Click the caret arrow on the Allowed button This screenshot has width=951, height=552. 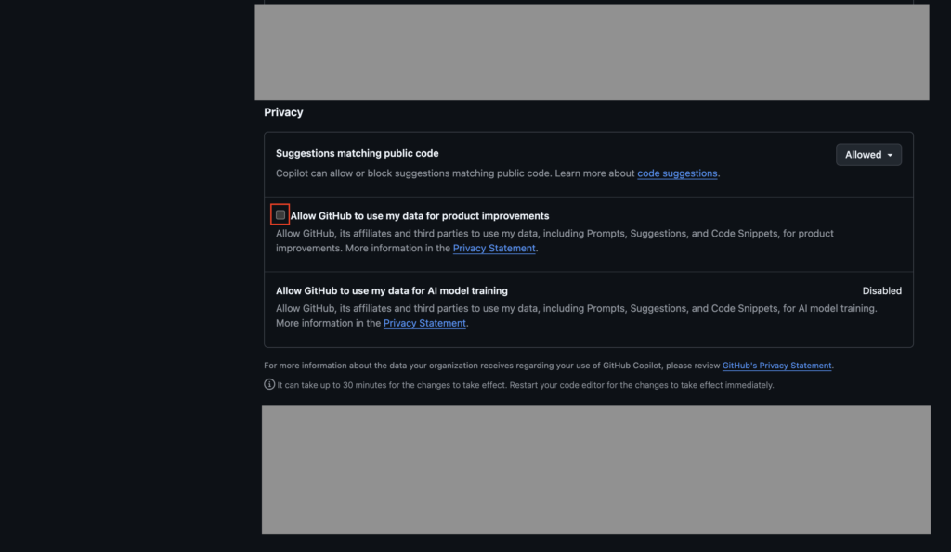(890, 155)
